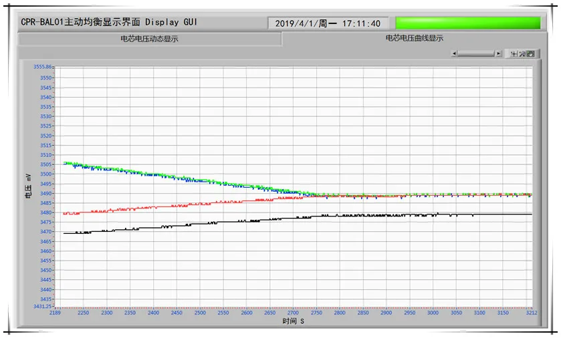Click the green voltage curve at its left start
561x338 pixels.
[x=65, y=163]
